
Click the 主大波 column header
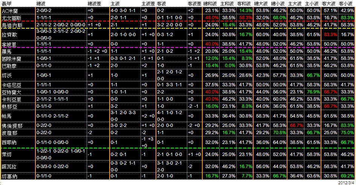pyautogui.click(x=295, y=4)
